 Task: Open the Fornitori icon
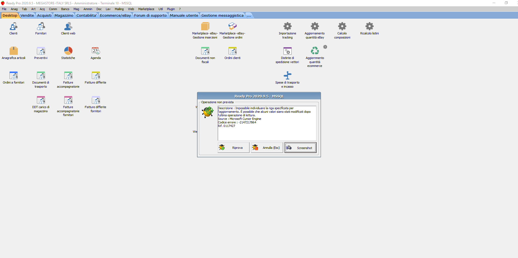tap(41, 26)
